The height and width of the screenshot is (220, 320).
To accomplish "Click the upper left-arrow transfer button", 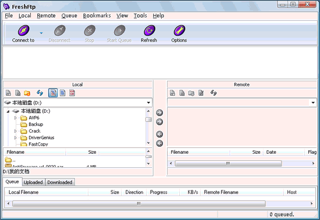I will pos(159,134).
